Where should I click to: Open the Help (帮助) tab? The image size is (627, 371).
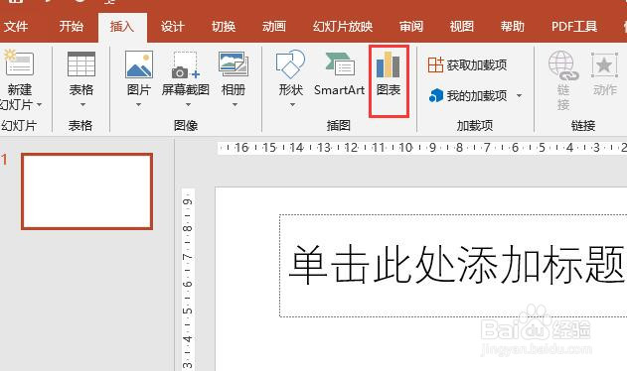tap(513, 27)
